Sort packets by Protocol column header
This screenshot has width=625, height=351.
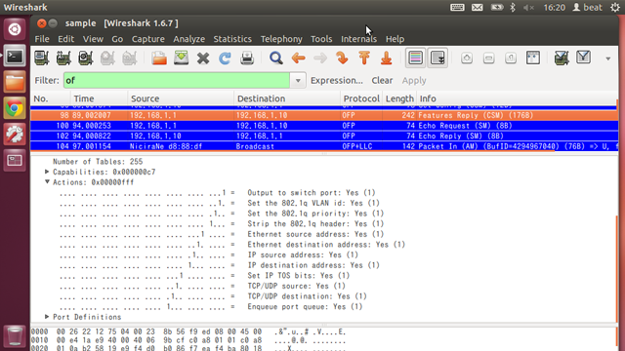(361, 98)
